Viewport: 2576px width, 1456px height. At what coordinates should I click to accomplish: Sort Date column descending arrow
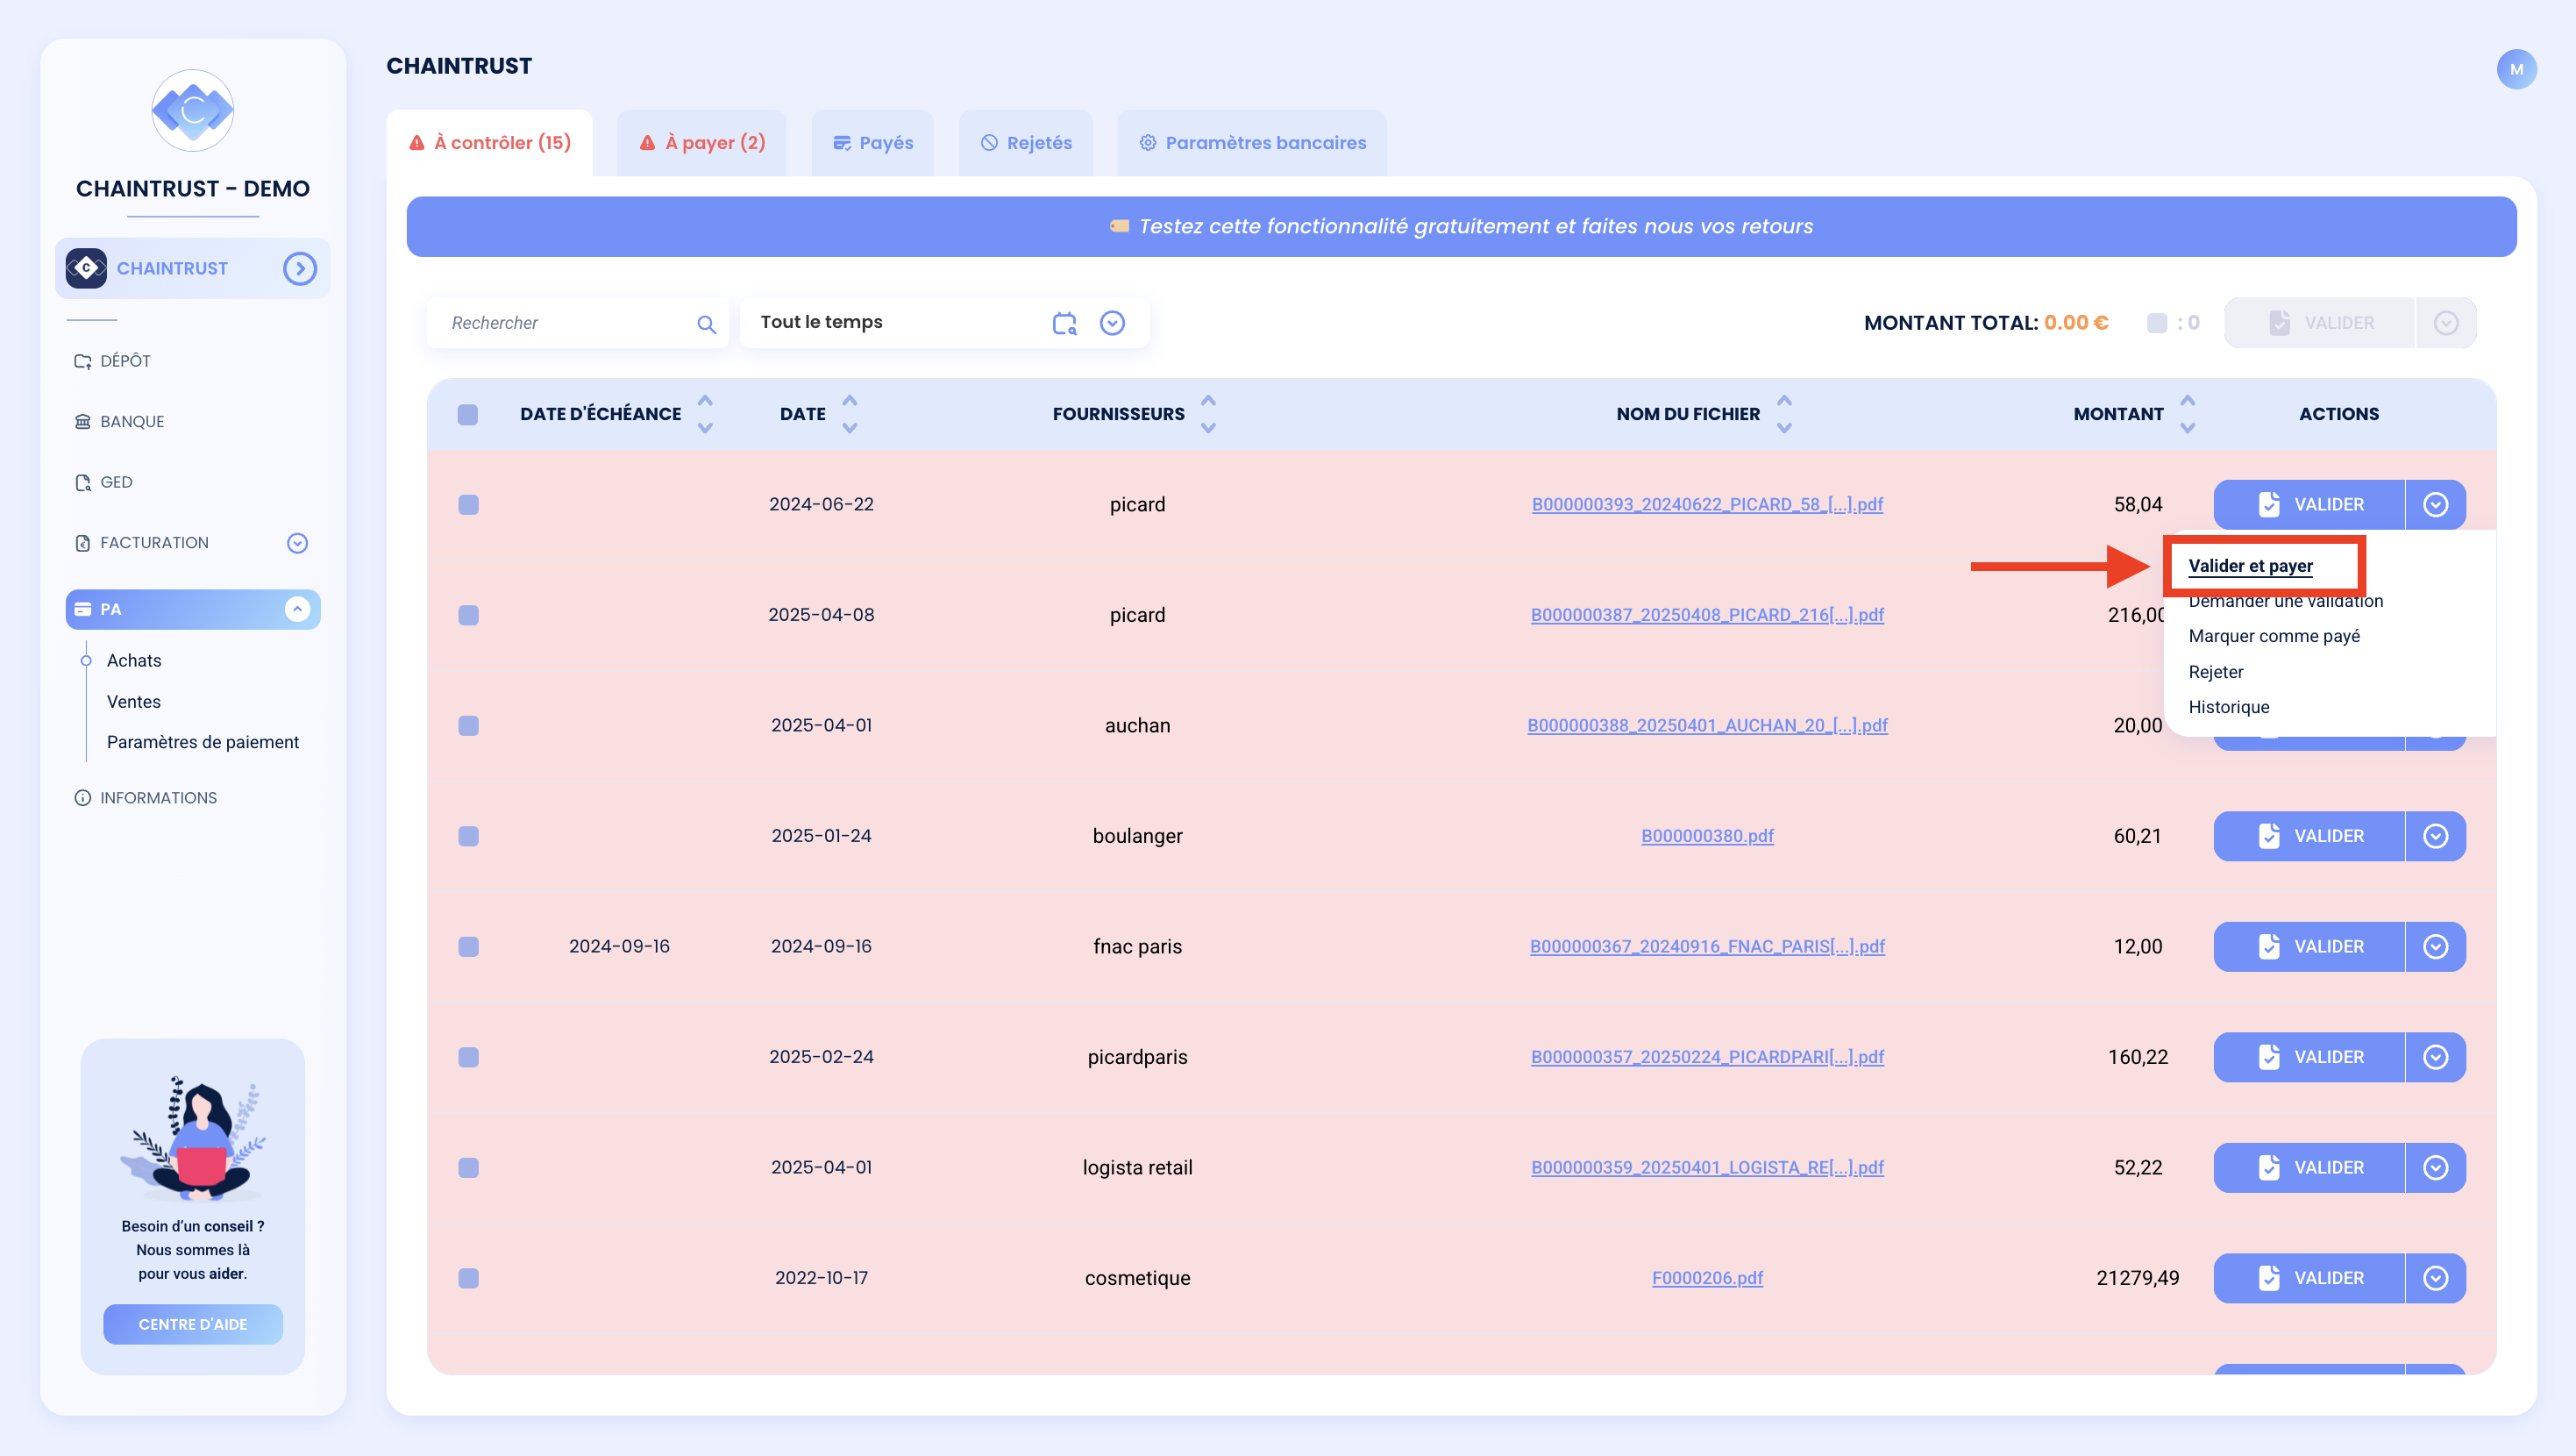pyautogui.click(x=850, y=427)
